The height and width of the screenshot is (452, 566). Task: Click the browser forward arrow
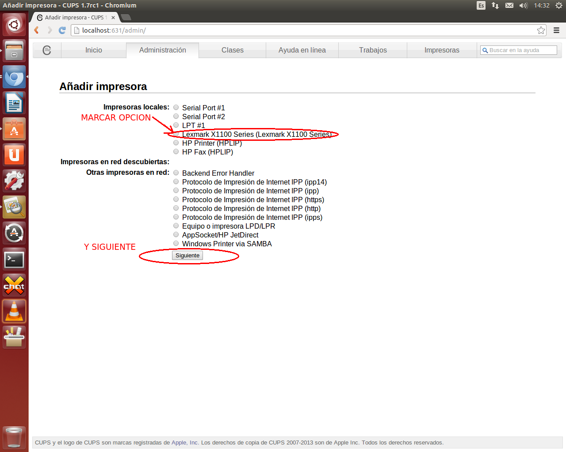tap(50, 30)
